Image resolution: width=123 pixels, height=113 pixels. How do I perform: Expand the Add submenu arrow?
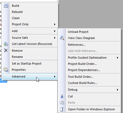click(x=55, y=31)
